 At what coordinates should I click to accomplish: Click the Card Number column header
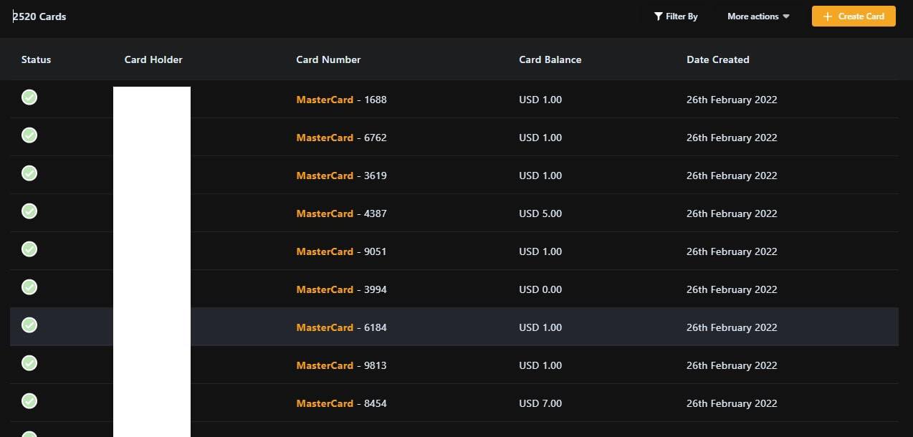pyautogui.click(x=328, y=59)
